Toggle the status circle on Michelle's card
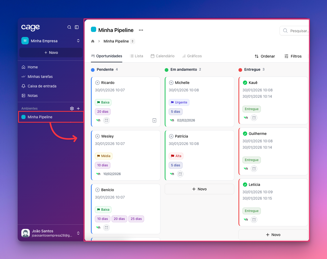This screenshot has width=327, height=259. coord(171,83)
